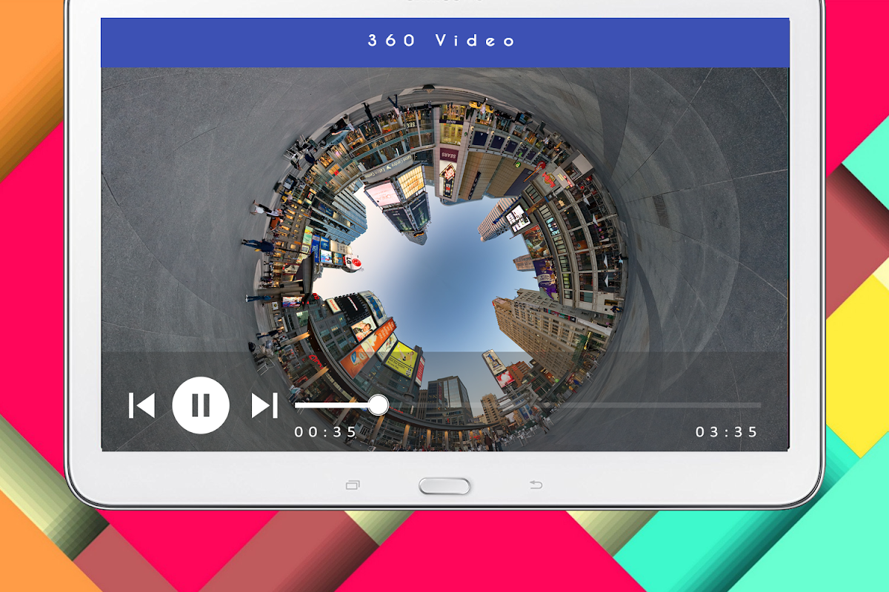
Task: Skip to the next video
Action: pyautogui.click(x=264, y=406)
